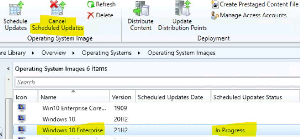Sort by the Scheduled Updates Status column
Viewport: 300px width, 139px height.
click(255, 97)
